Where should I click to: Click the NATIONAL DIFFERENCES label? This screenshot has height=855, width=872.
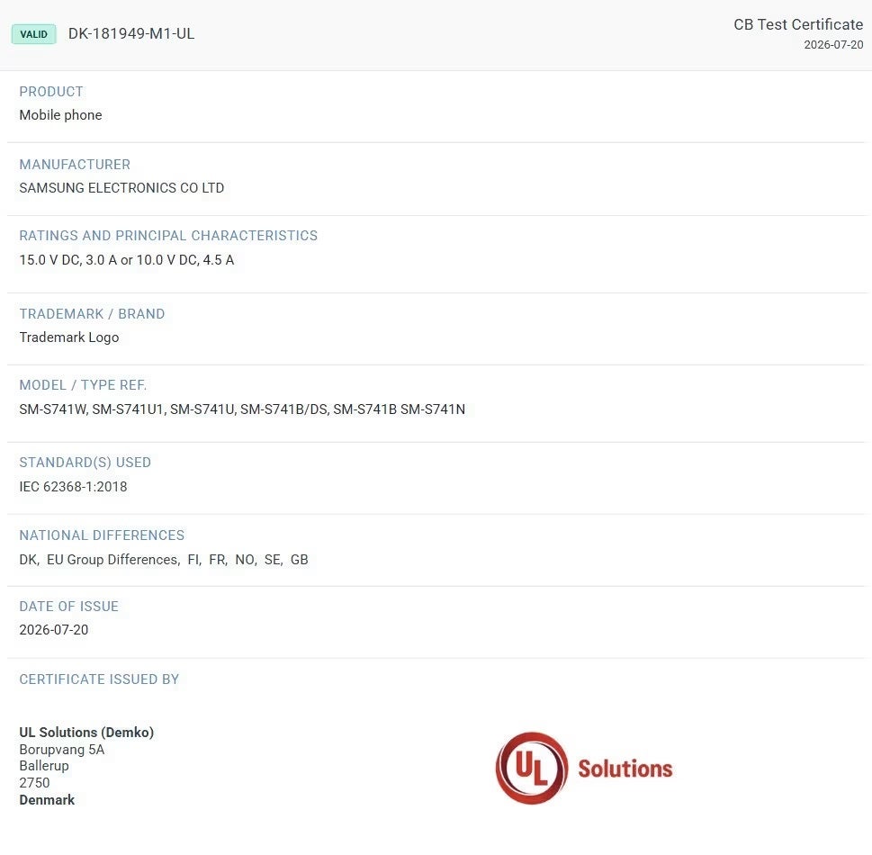102,535
